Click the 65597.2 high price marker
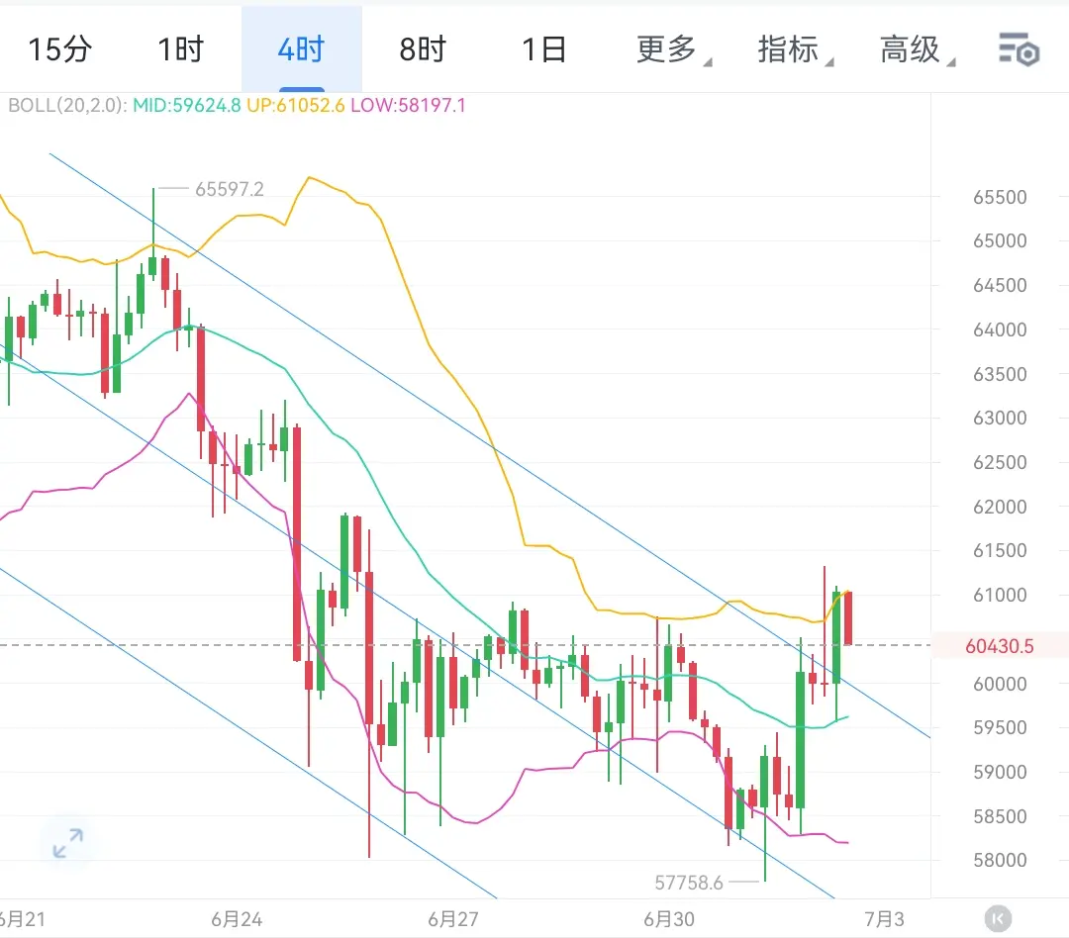1069x938 pixels. 229,189
